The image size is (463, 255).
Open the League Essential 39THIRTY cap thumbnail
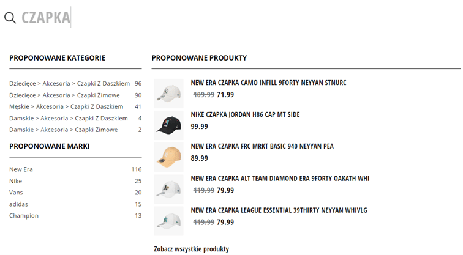coord(168,221)
